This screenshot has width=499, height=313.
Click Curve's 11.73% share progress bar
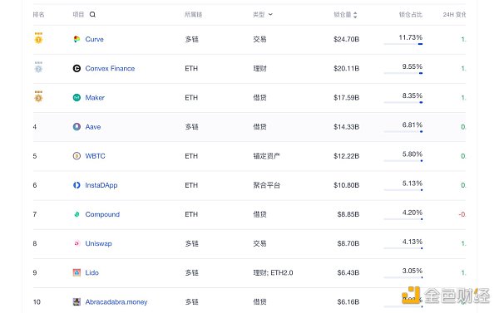[403, 44]
